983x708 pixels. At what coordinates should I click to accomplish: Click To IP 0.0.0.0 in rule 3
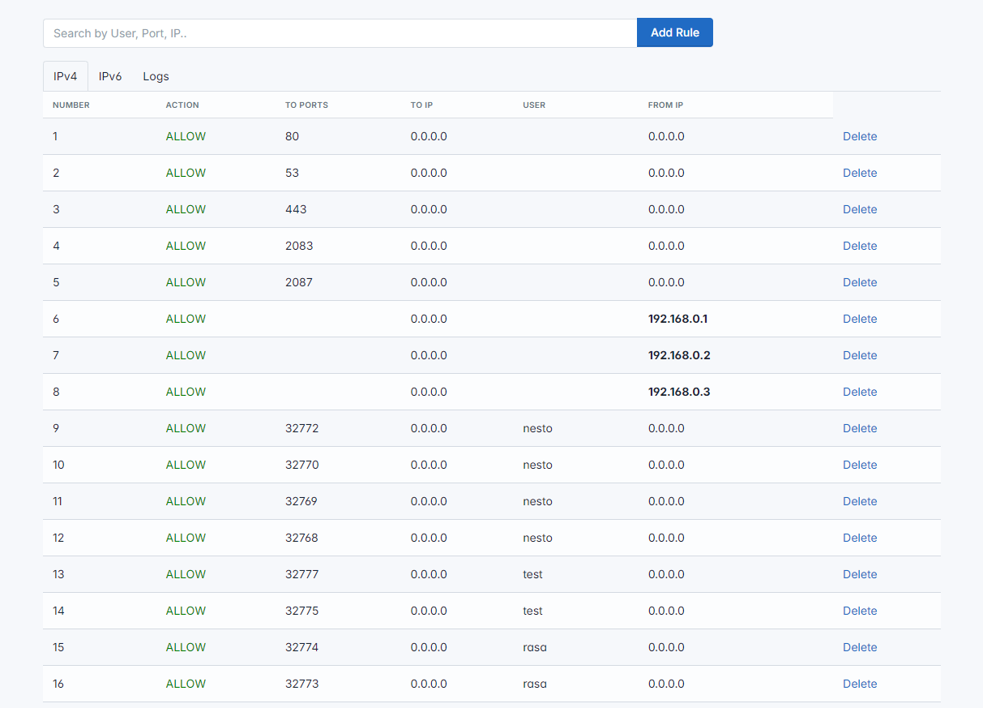tap(429, 209)
